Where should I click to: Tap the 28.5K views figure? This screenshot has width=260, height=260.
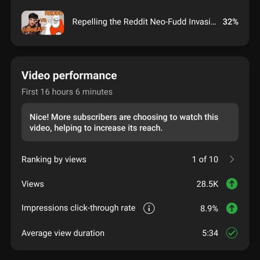coord(208,184)
